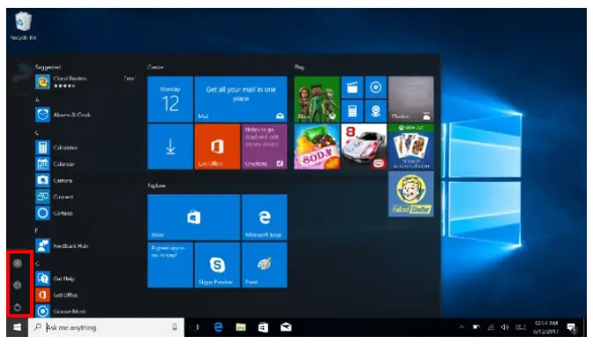Click the letter A group header
Viewport: 593px width, 344px height.
(x=37, y=100)
